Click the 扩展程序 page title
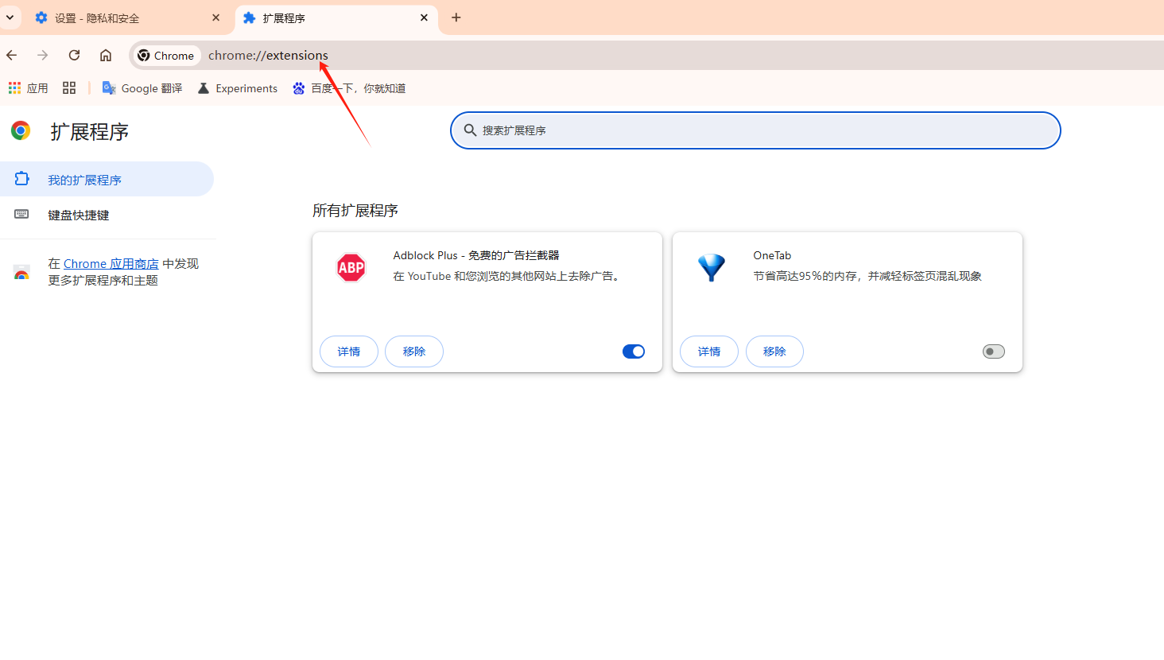 pyautogui.click(x=90, y=132)
